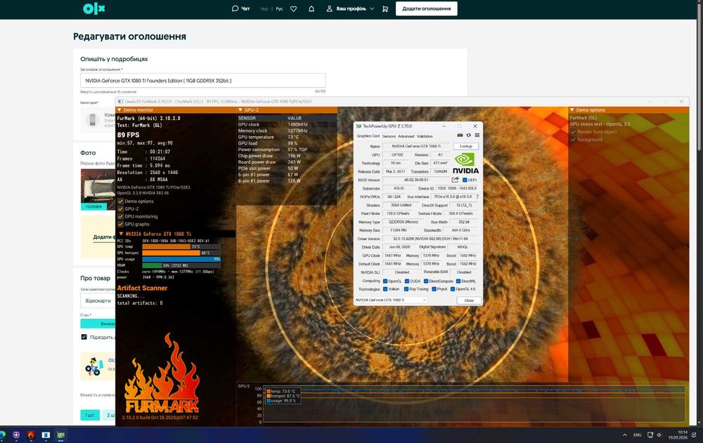The width and height of the screenshot is (703, 443).
Task: Open the OLX chat
Action: [240, 8]
